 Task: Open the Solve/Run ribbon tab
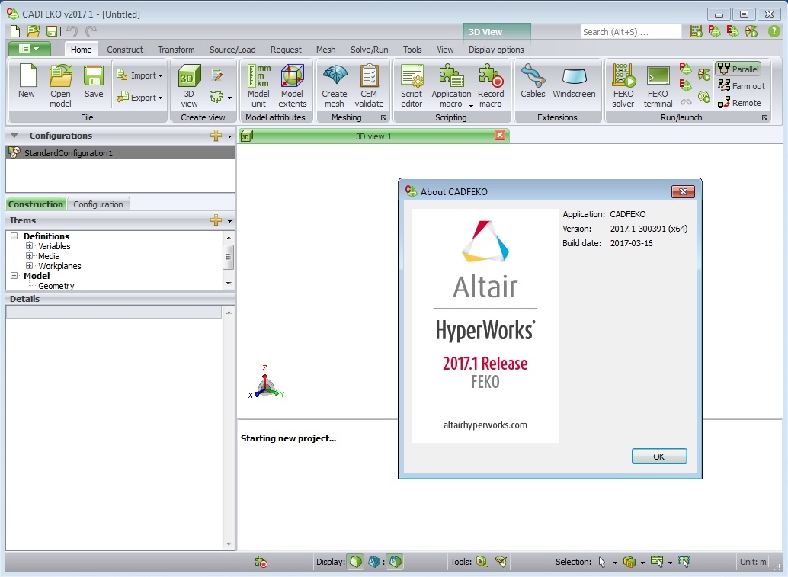370,50
